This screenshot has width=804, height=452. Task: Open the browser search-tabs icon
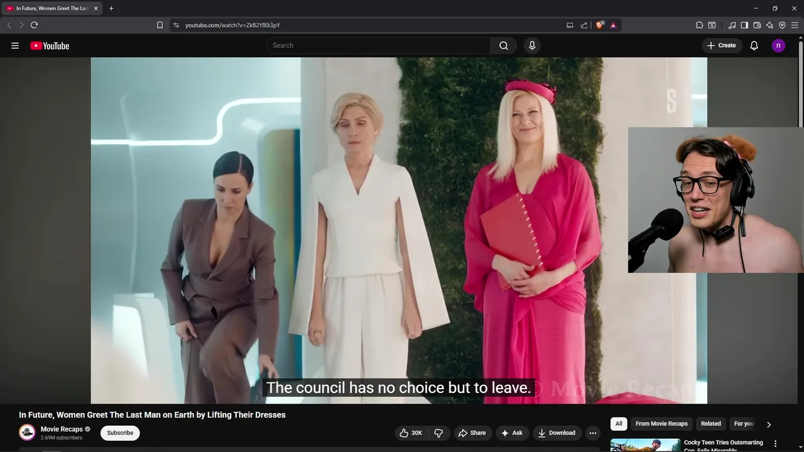click(x=712, y=25)
